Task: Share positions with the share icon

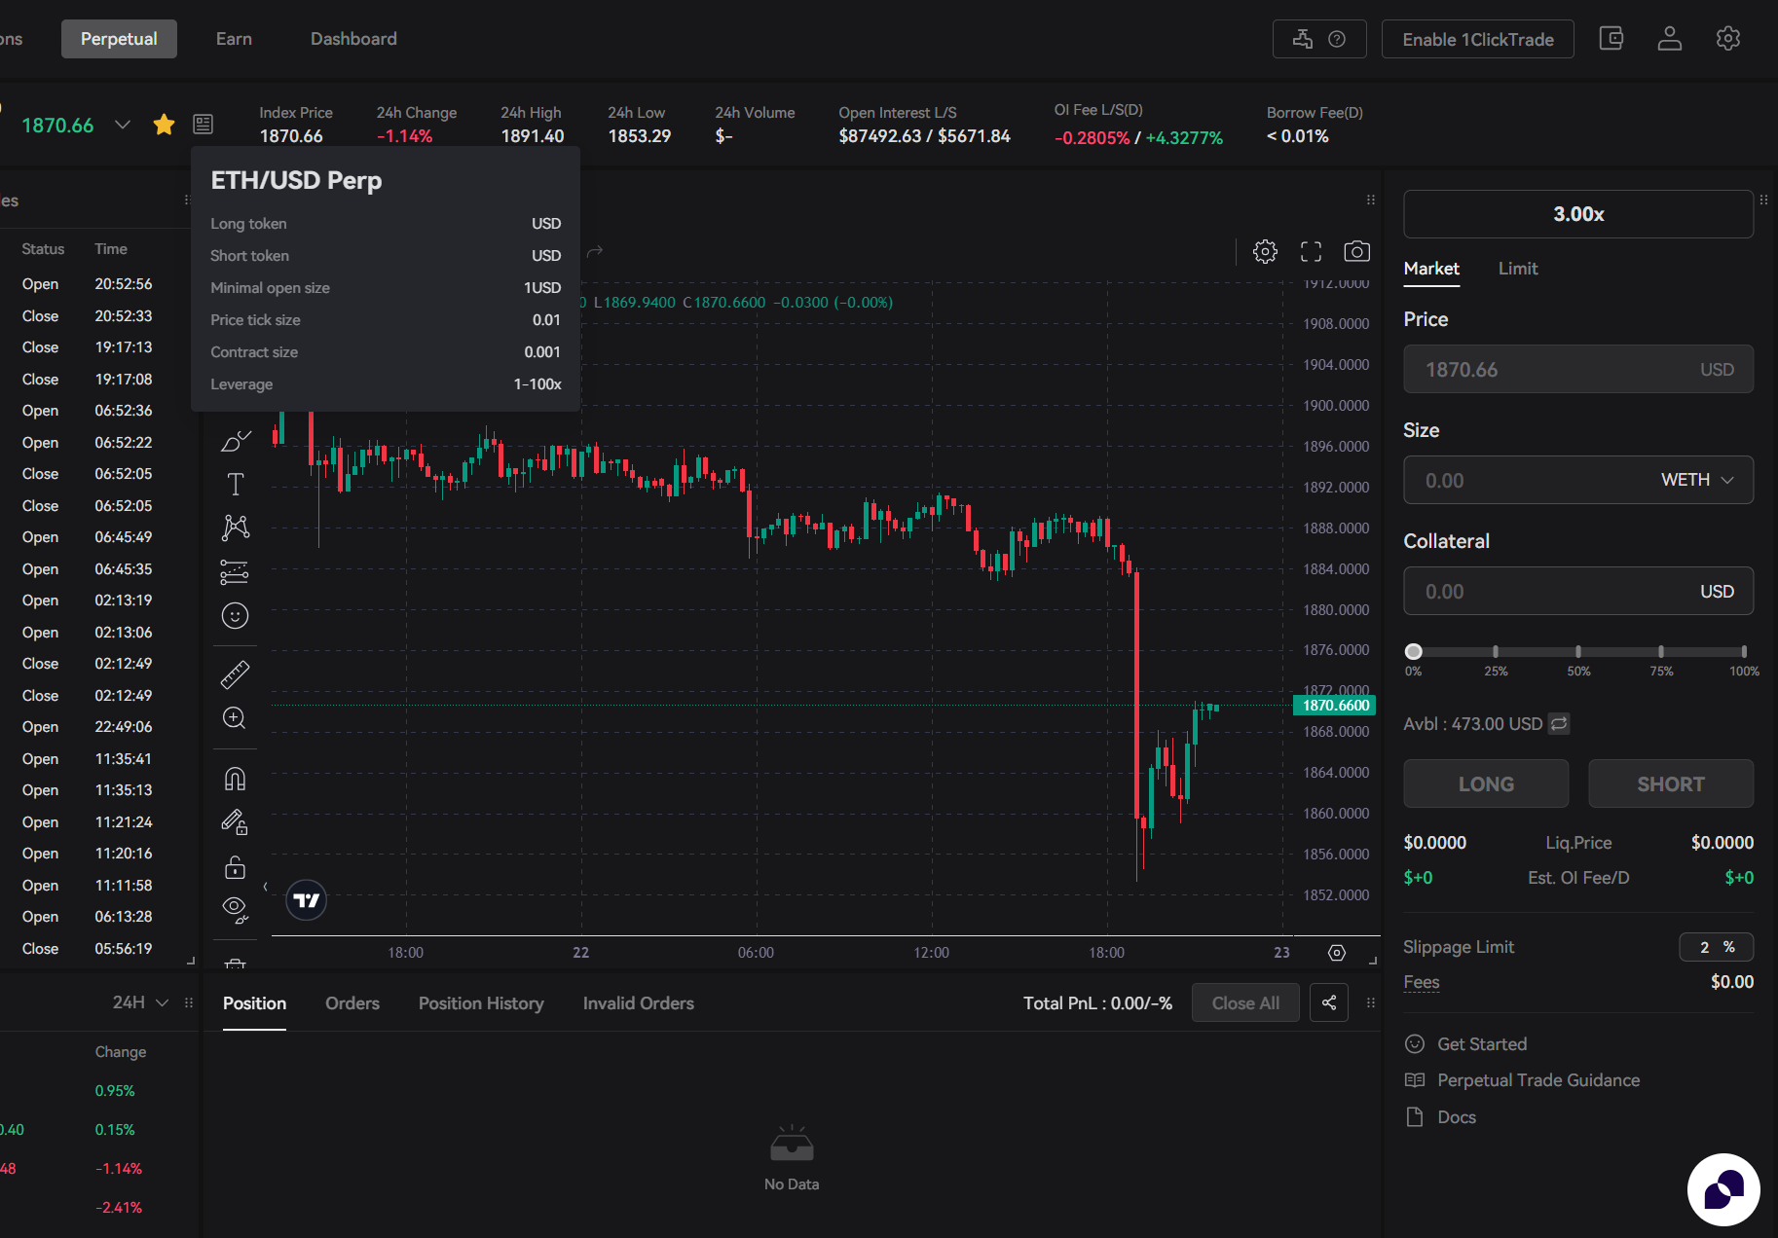Action: (x=1329, y=1002)
